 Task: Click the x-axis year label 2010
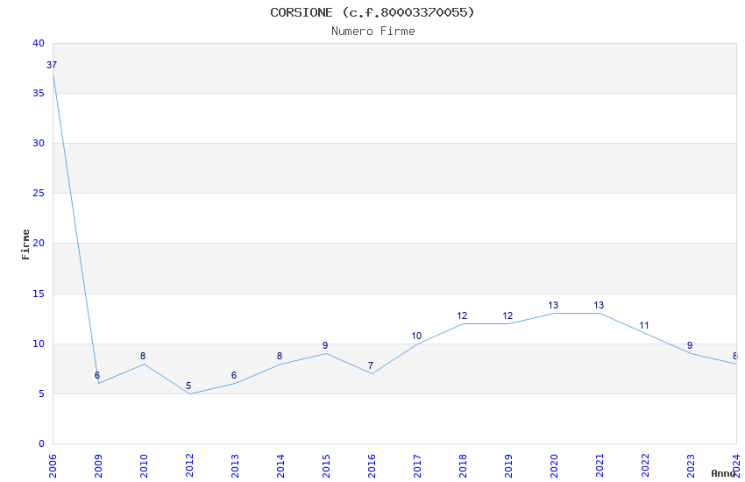tap(144, 466)
